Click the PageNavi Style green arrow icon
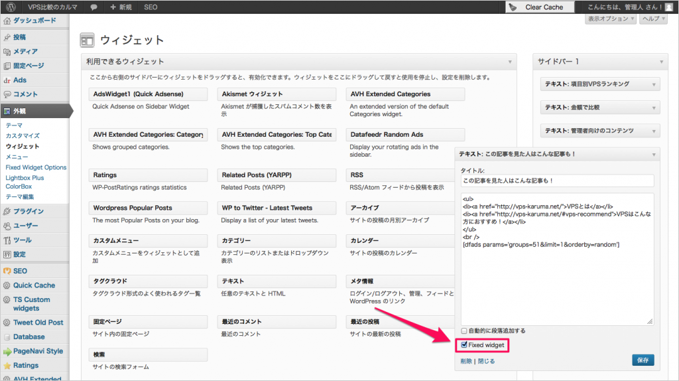The width and height of the screenshot is (679, 381). click(x=7, y=352)
